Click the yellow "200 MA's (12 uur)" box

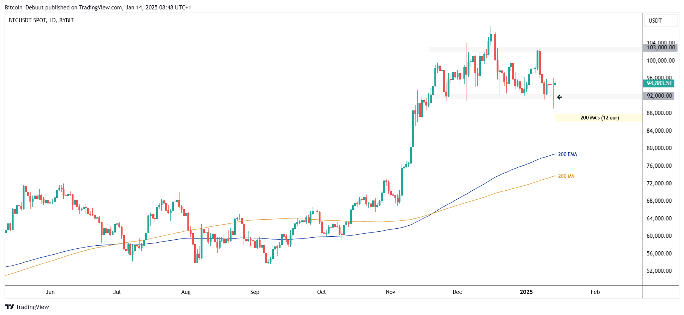tap(599, 118)
